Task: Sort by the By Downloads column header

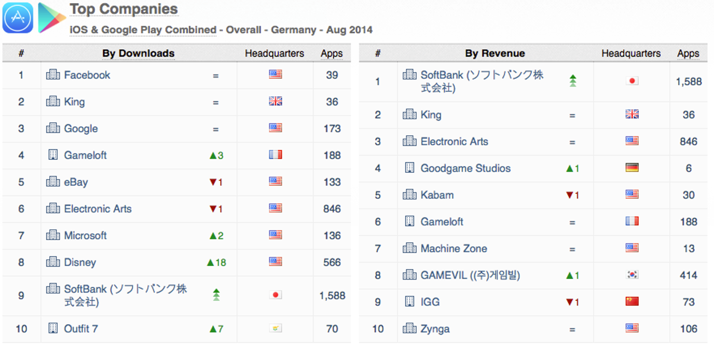Action: tap(139, 53)
